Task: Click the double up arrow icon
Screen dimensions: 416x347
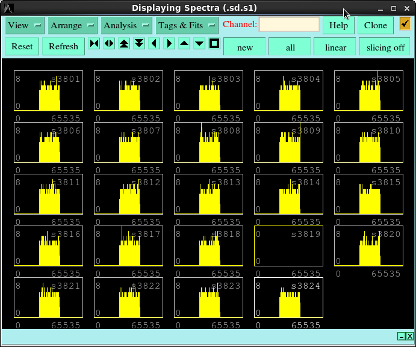Action: click(x=124, y=44)
